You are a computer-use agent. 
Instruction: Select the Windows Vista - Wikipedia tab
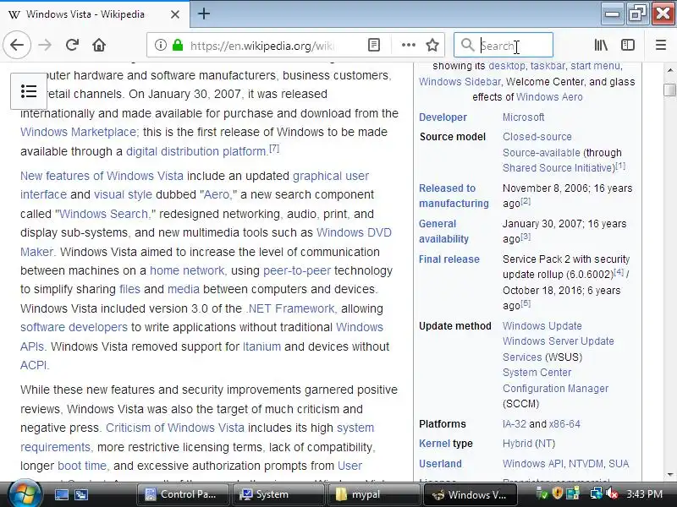tap(94, 14)
